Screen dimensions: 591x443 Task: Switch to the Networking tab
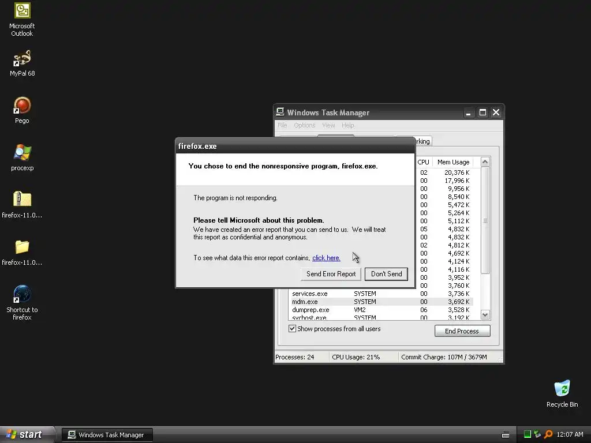[x=423, y=141]
